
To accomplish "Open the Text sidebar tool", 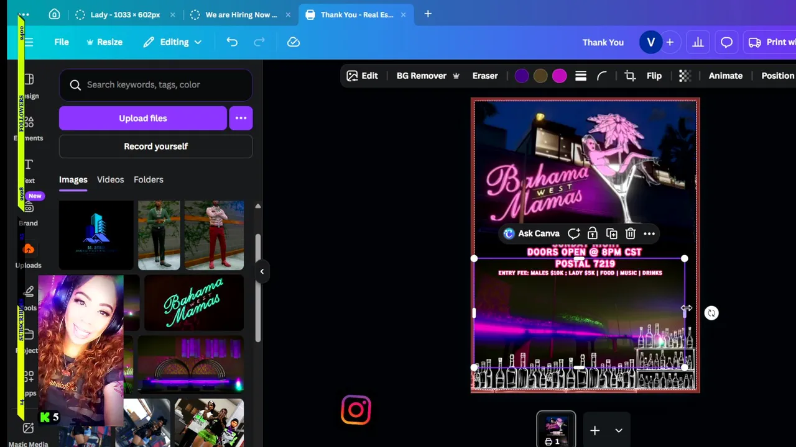I will 29,170.
